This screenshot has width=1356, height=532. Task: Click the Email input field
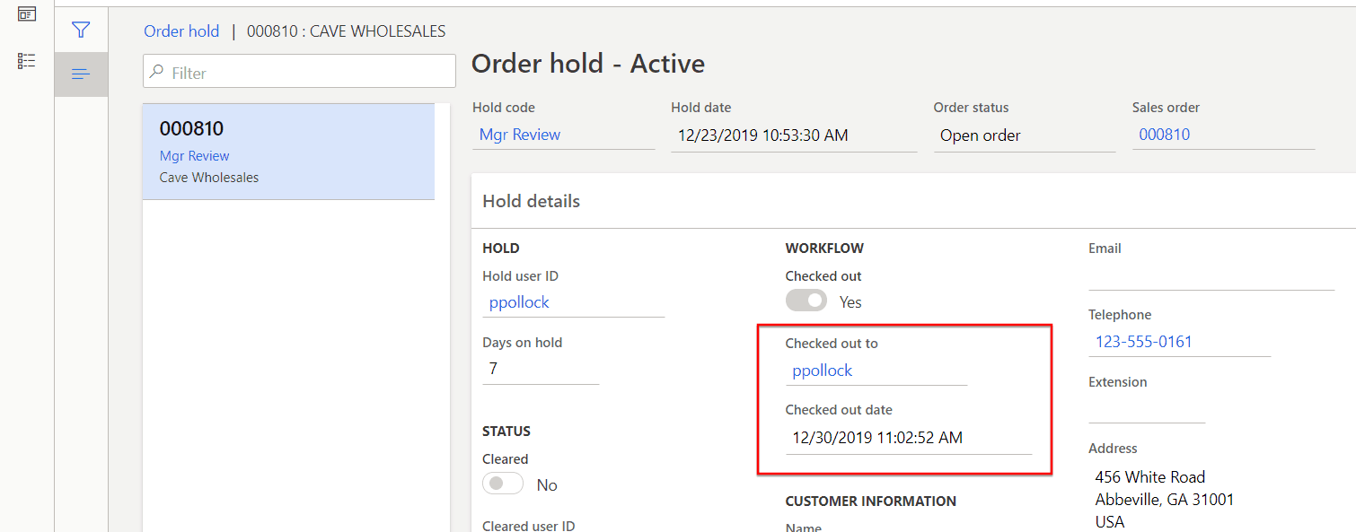[1211, 275]
